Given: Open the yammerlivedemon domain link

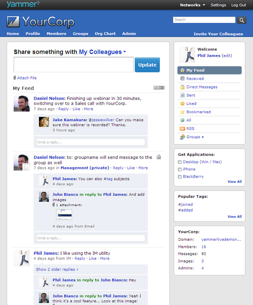Looking at the screenshot, I should 221,239.
